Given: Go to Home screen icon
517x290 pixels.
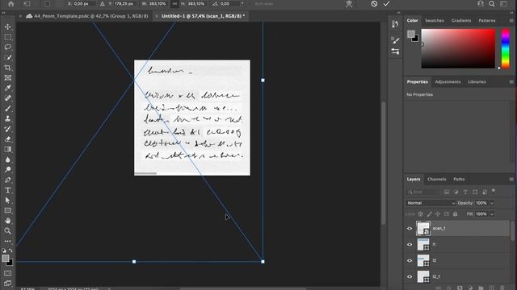Looking at the screenshot, I should [11, 3].
